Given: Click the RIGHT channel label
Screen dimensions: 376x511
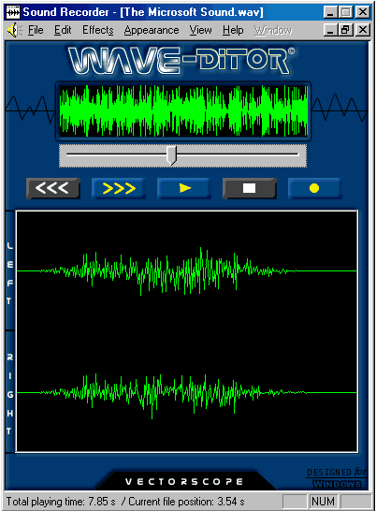Looking at the screenshot, I should (x=10, y=394).
